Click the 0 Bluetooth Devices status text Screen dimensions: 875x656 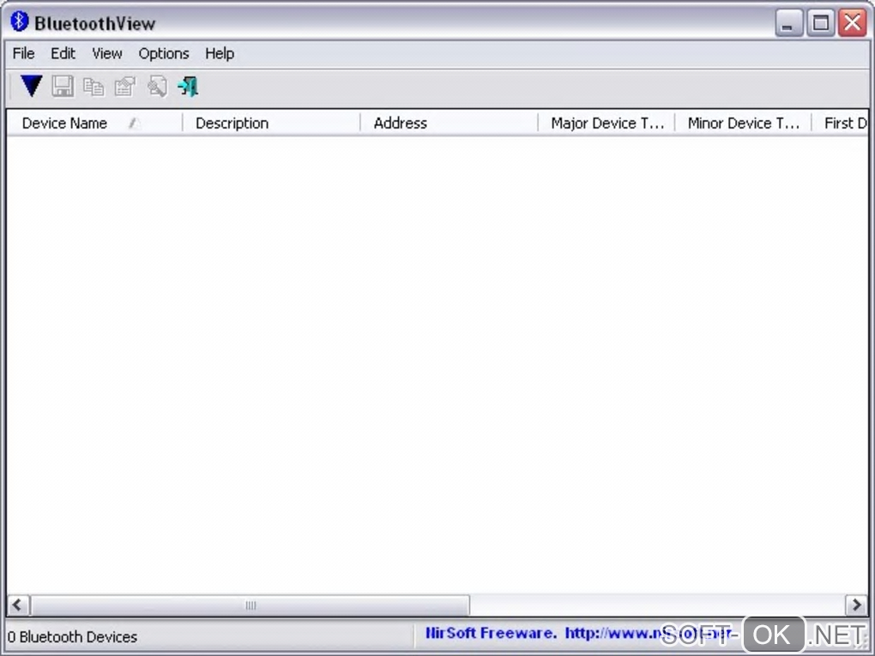(73, 637)
